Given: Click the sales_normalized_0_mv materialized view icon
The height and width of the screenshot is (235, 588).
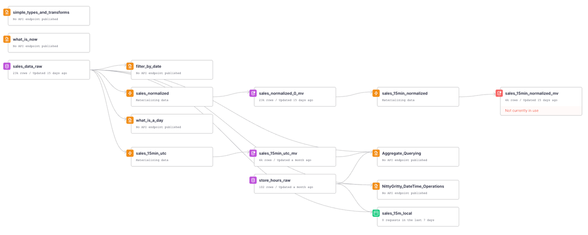Looking at the screenshot, I should pyautogui.click(x=253, y=93).
